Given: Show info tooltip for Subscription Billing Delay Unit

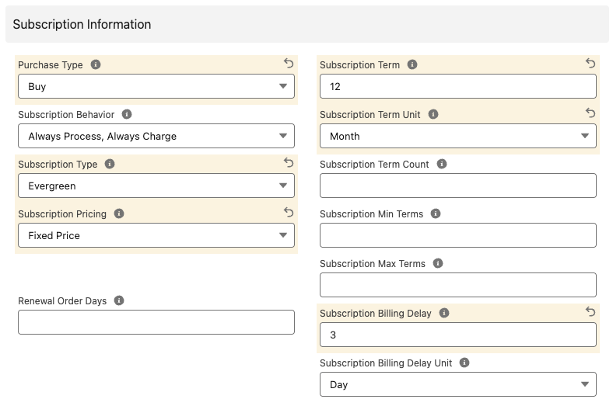Looking at the screenshot, I should tap(464, 363).
